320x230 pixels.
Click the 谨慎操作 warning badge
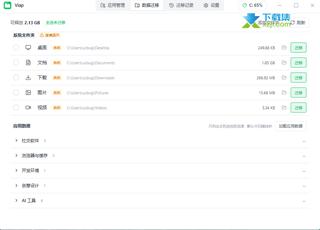pyautogui.click(x=50, y=35)
